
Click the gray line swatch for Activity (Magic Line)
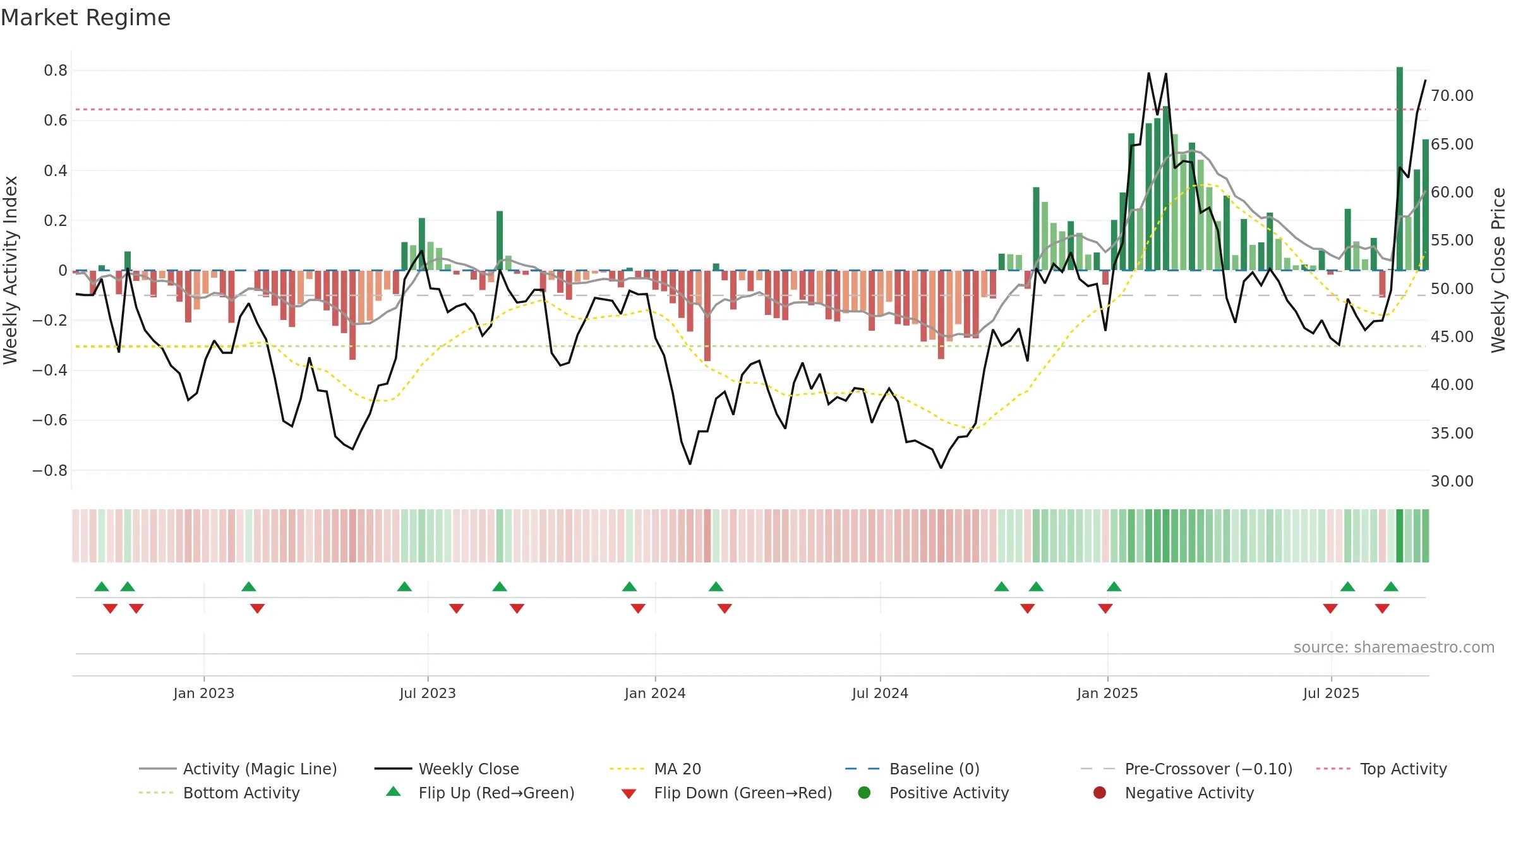tap(157, 769)
